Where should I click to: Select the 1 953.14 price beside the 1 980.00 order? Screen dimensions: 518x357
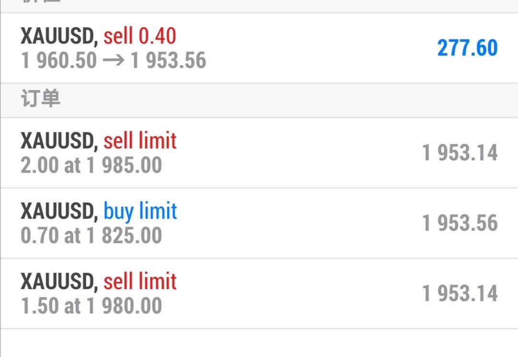459,293
